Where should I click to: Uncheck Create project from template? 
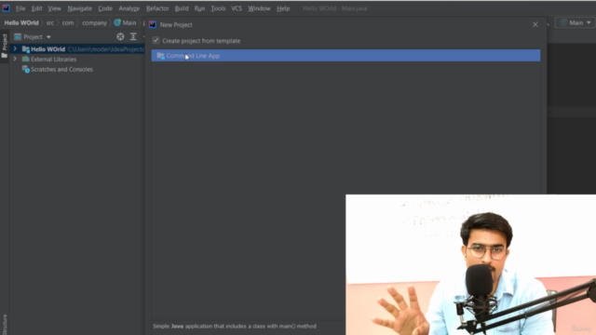156,40
